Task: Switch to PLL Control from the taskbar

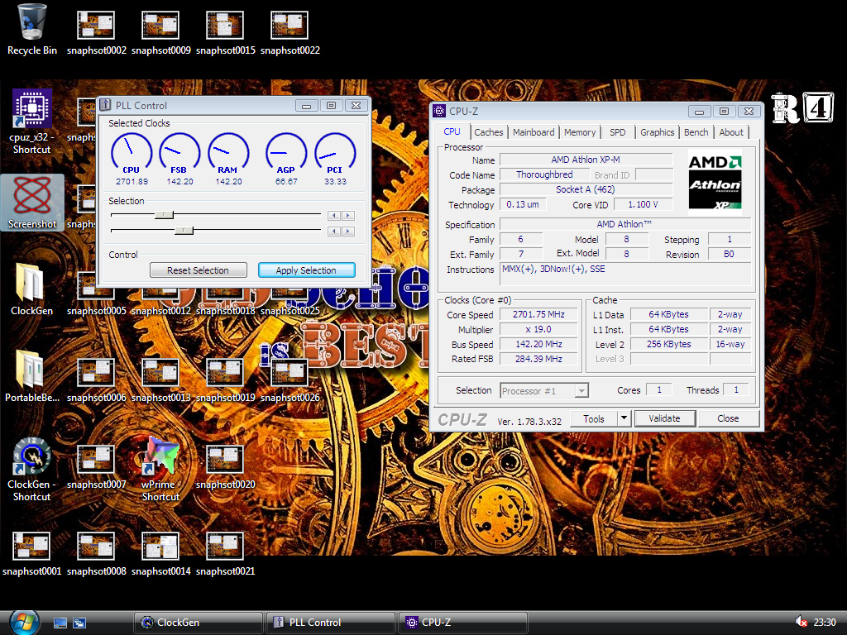Action: click(331, 623)
